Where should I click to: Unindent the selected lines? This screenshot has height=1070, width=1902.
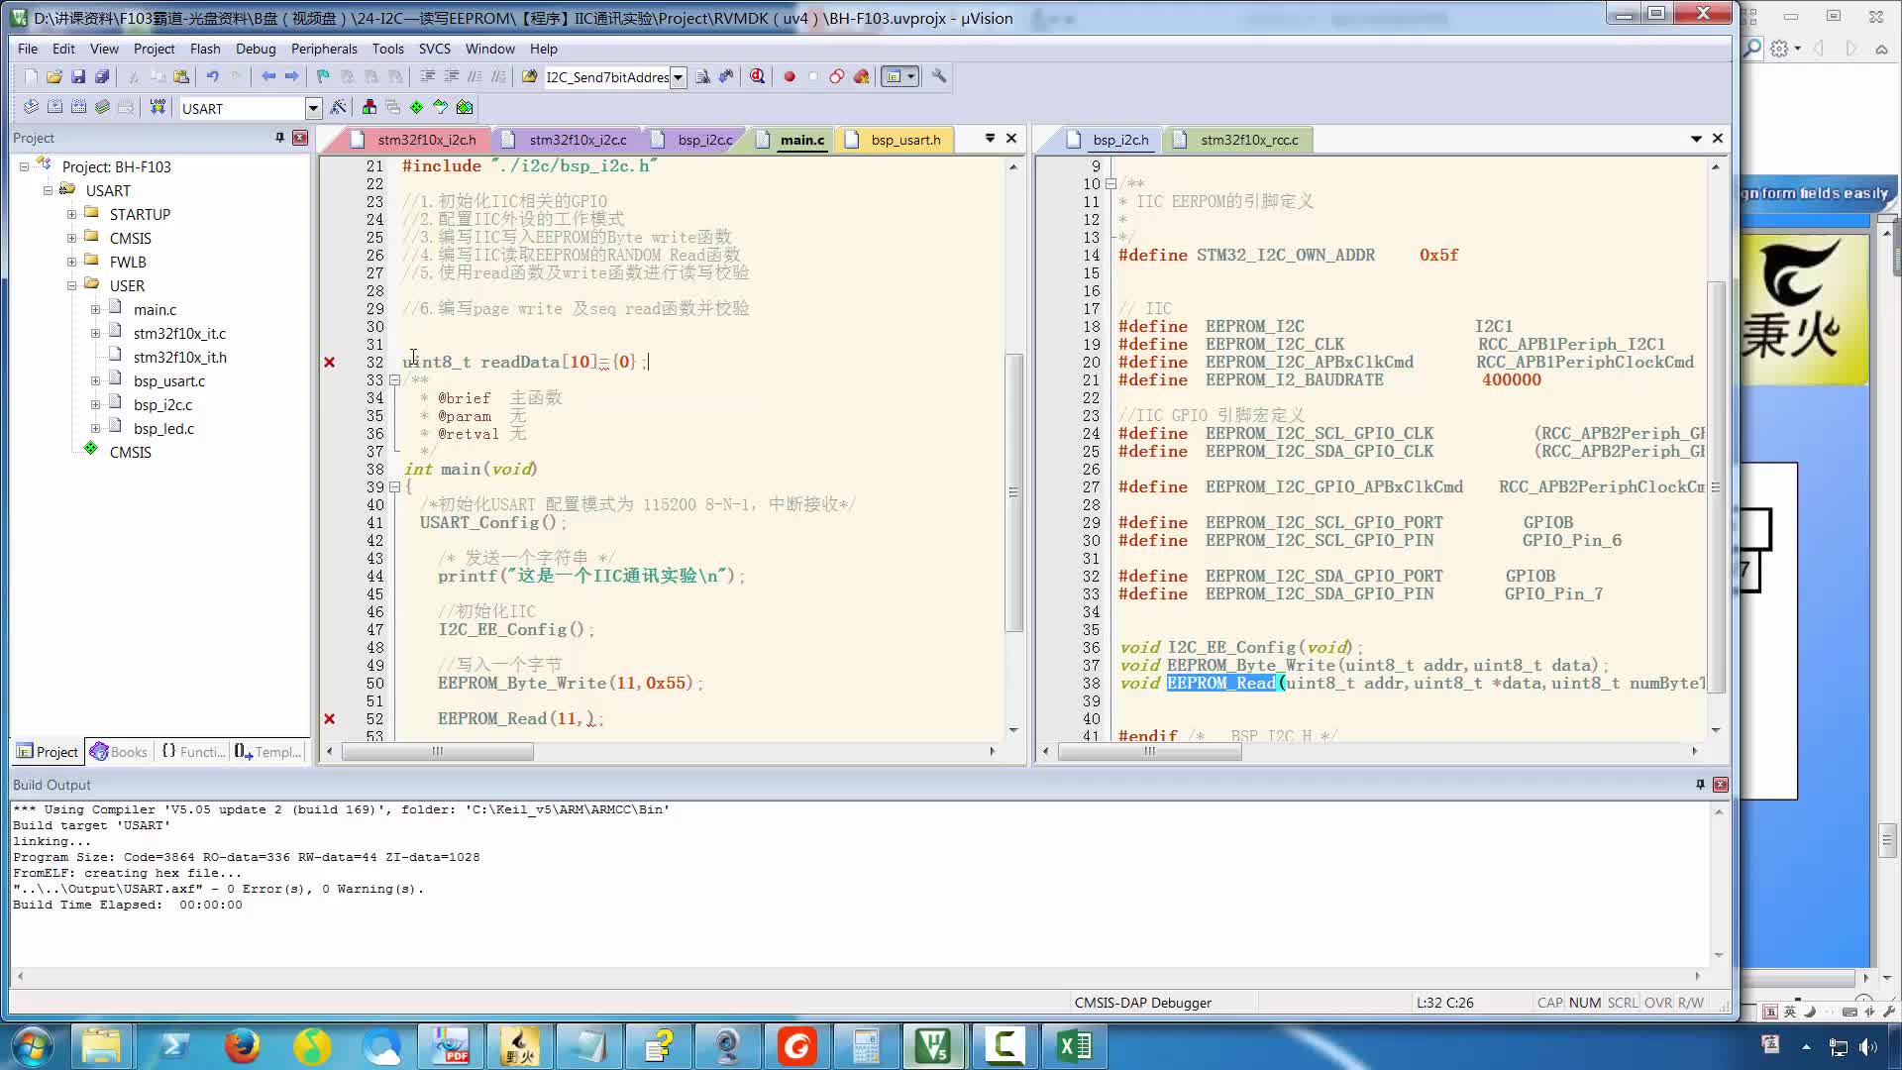(451, 76)
